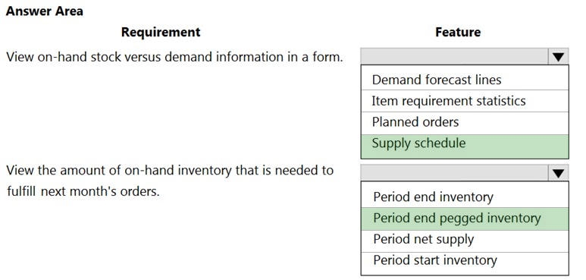
Task: Click the 'fulfill next month's orders.' text line
Action: click(x=83, y=191)
